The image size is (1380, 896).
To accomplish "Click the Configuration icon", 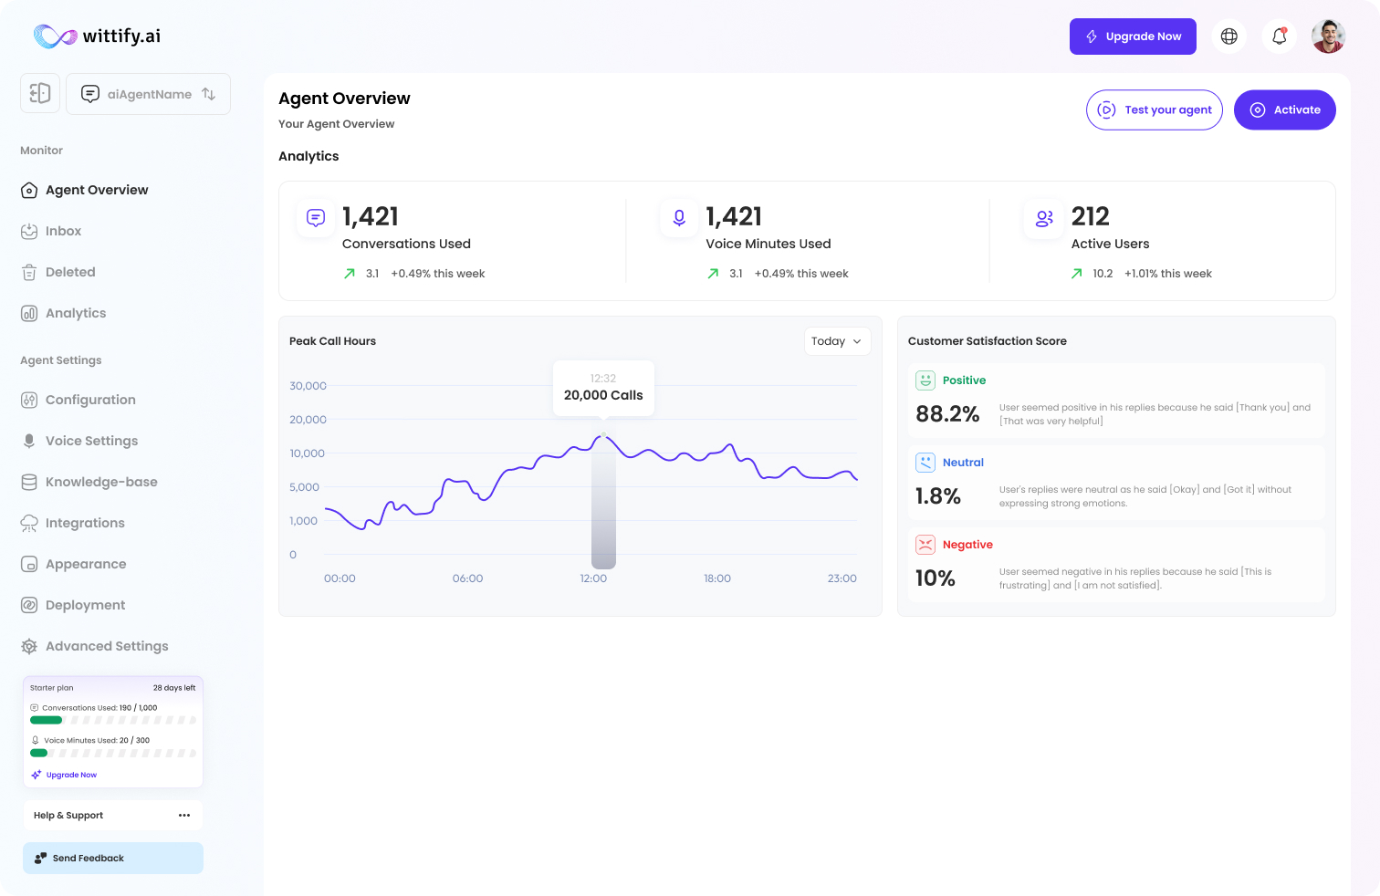I will 29,400.
